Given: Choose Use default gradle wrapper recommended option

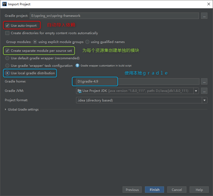Looking at the screenshot, I should (x=7, y=58).
